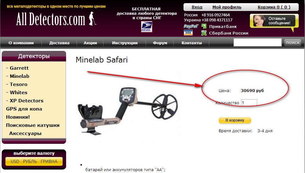Expand the XP Detectors category
Screen dimensions: 305x173
[x=26, y=101]
